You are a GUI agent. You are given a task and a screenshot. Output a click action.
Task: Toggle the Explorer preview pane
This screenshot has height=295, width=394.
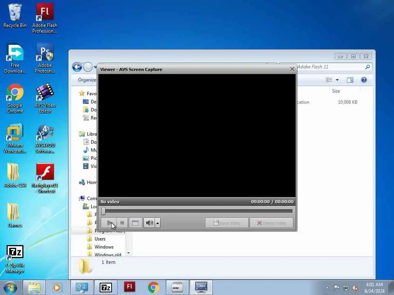[x=350, y=80]
